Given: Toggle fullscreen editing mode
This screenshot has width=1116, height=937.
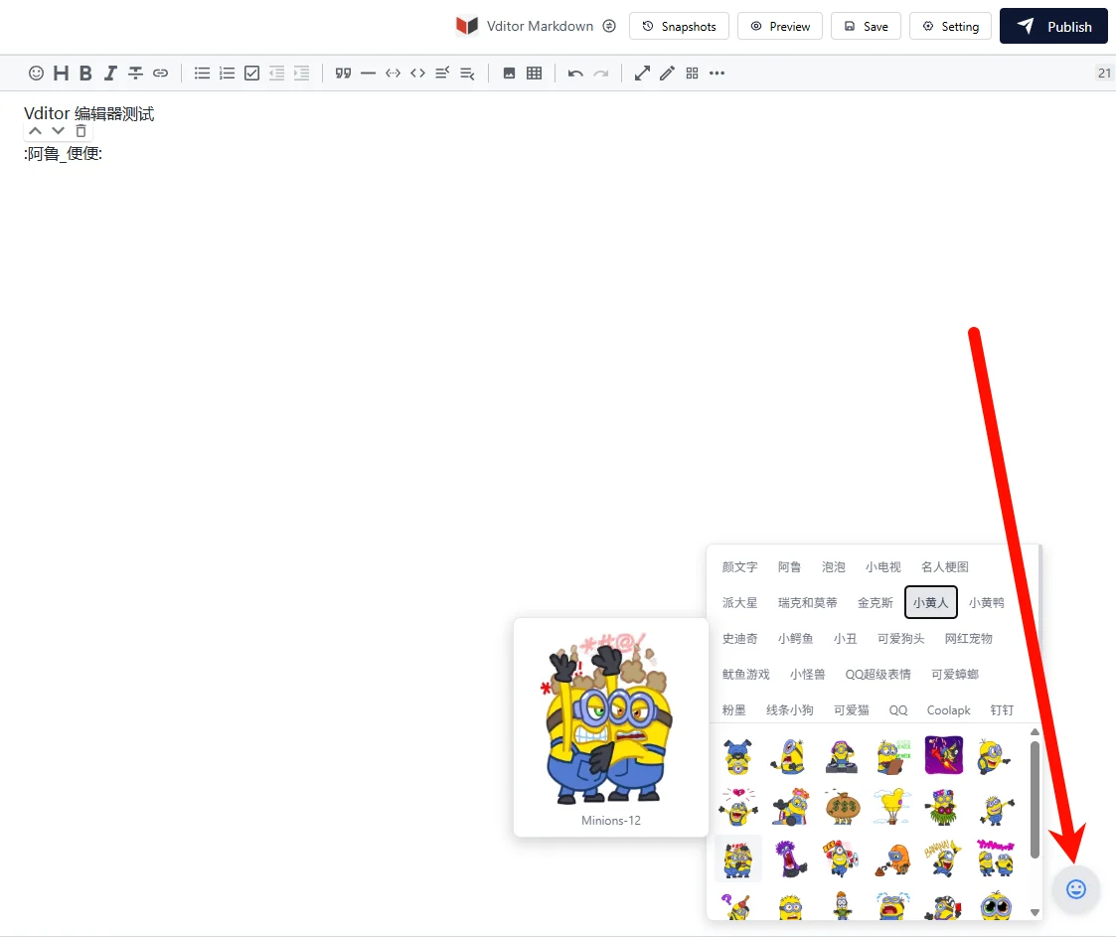Looking at the screenshot, I should tap(642, 73).
